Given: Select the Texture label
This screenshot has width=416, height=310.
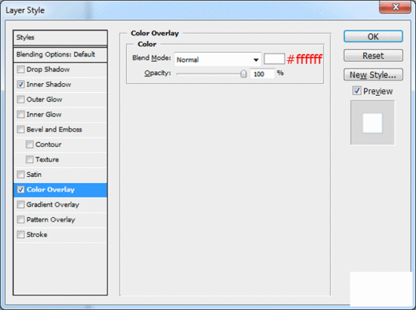Looking at the screenshot, I should [48, 160].
